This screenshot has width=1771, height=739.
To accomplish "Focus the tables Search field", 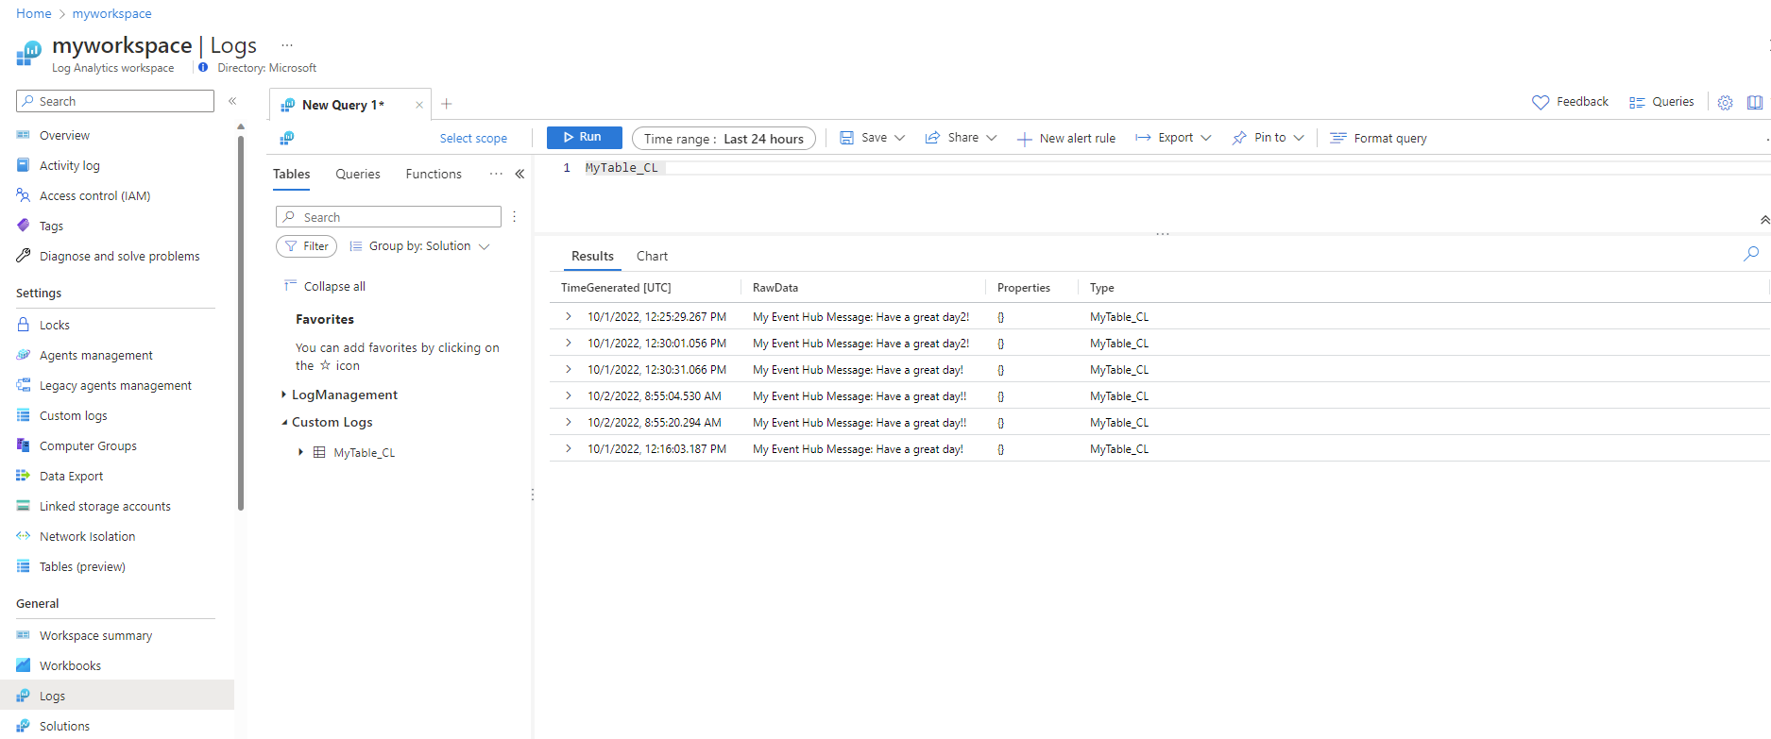I will pyautogui.click(x=388, y=216).
